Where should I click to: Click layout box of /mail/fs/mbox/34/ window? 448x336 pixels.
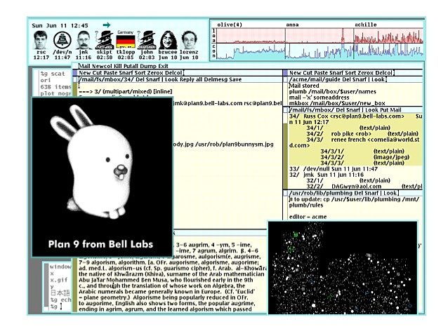[x=75, y=80]
